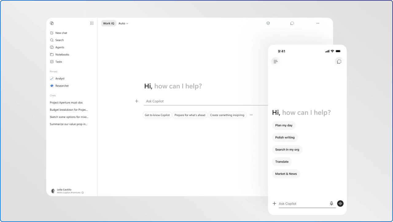Tap the Translate chip on the phone
The width and height of the screenshot is (393, 222).
tap(282, 162)
